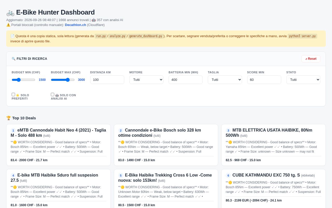Click the '82.5 · 969 CHF · 15.0 km' line
The height and width of the screenshot is (208, 332).
[x=243, y=160]
